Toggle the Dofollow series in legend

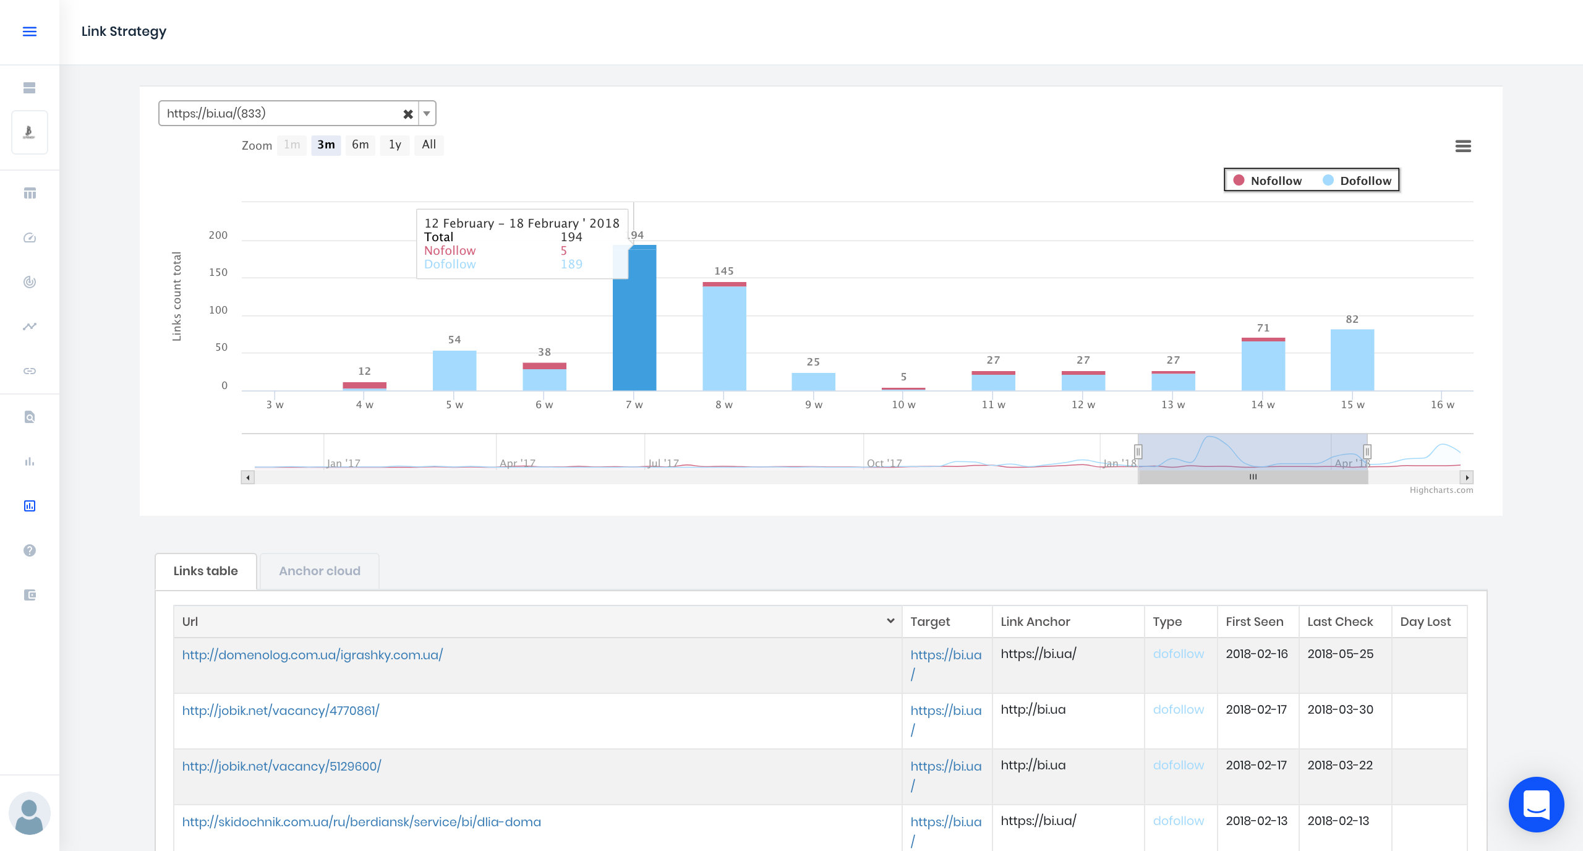[1357, 181]
